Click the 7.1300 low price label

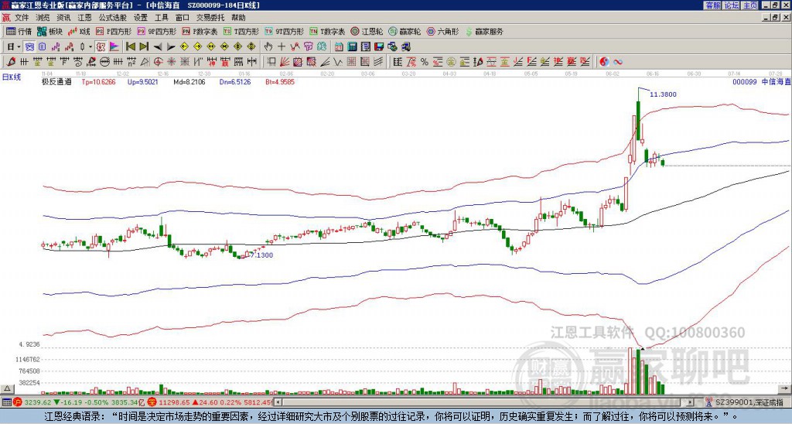[x=261, y=255]
